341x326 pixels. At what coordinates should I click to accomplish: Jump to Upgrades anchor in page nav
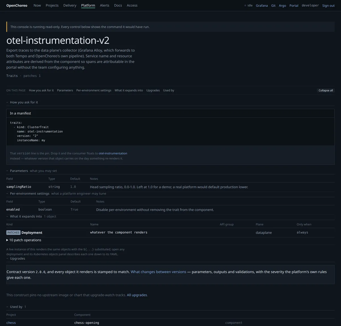153,90
